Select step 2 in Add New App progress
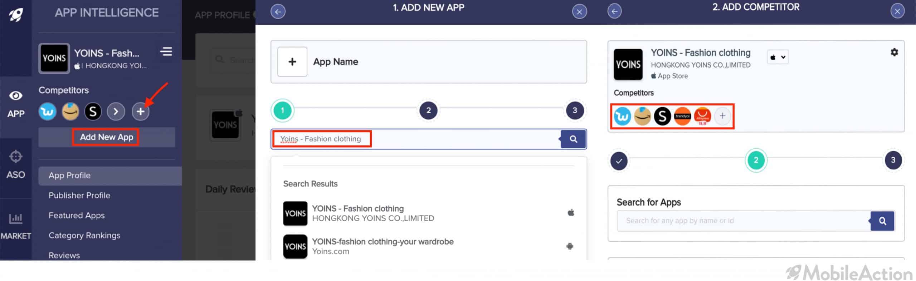The width and height of the screenshot is (916, 281). [429, 110]
